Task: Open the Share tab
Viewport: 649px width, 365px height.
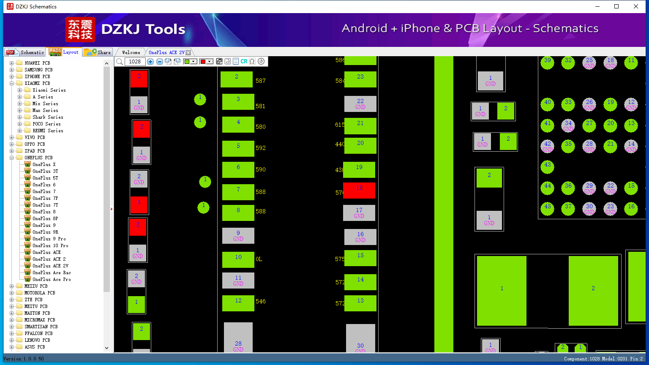Action: click(x=97, y=52)
